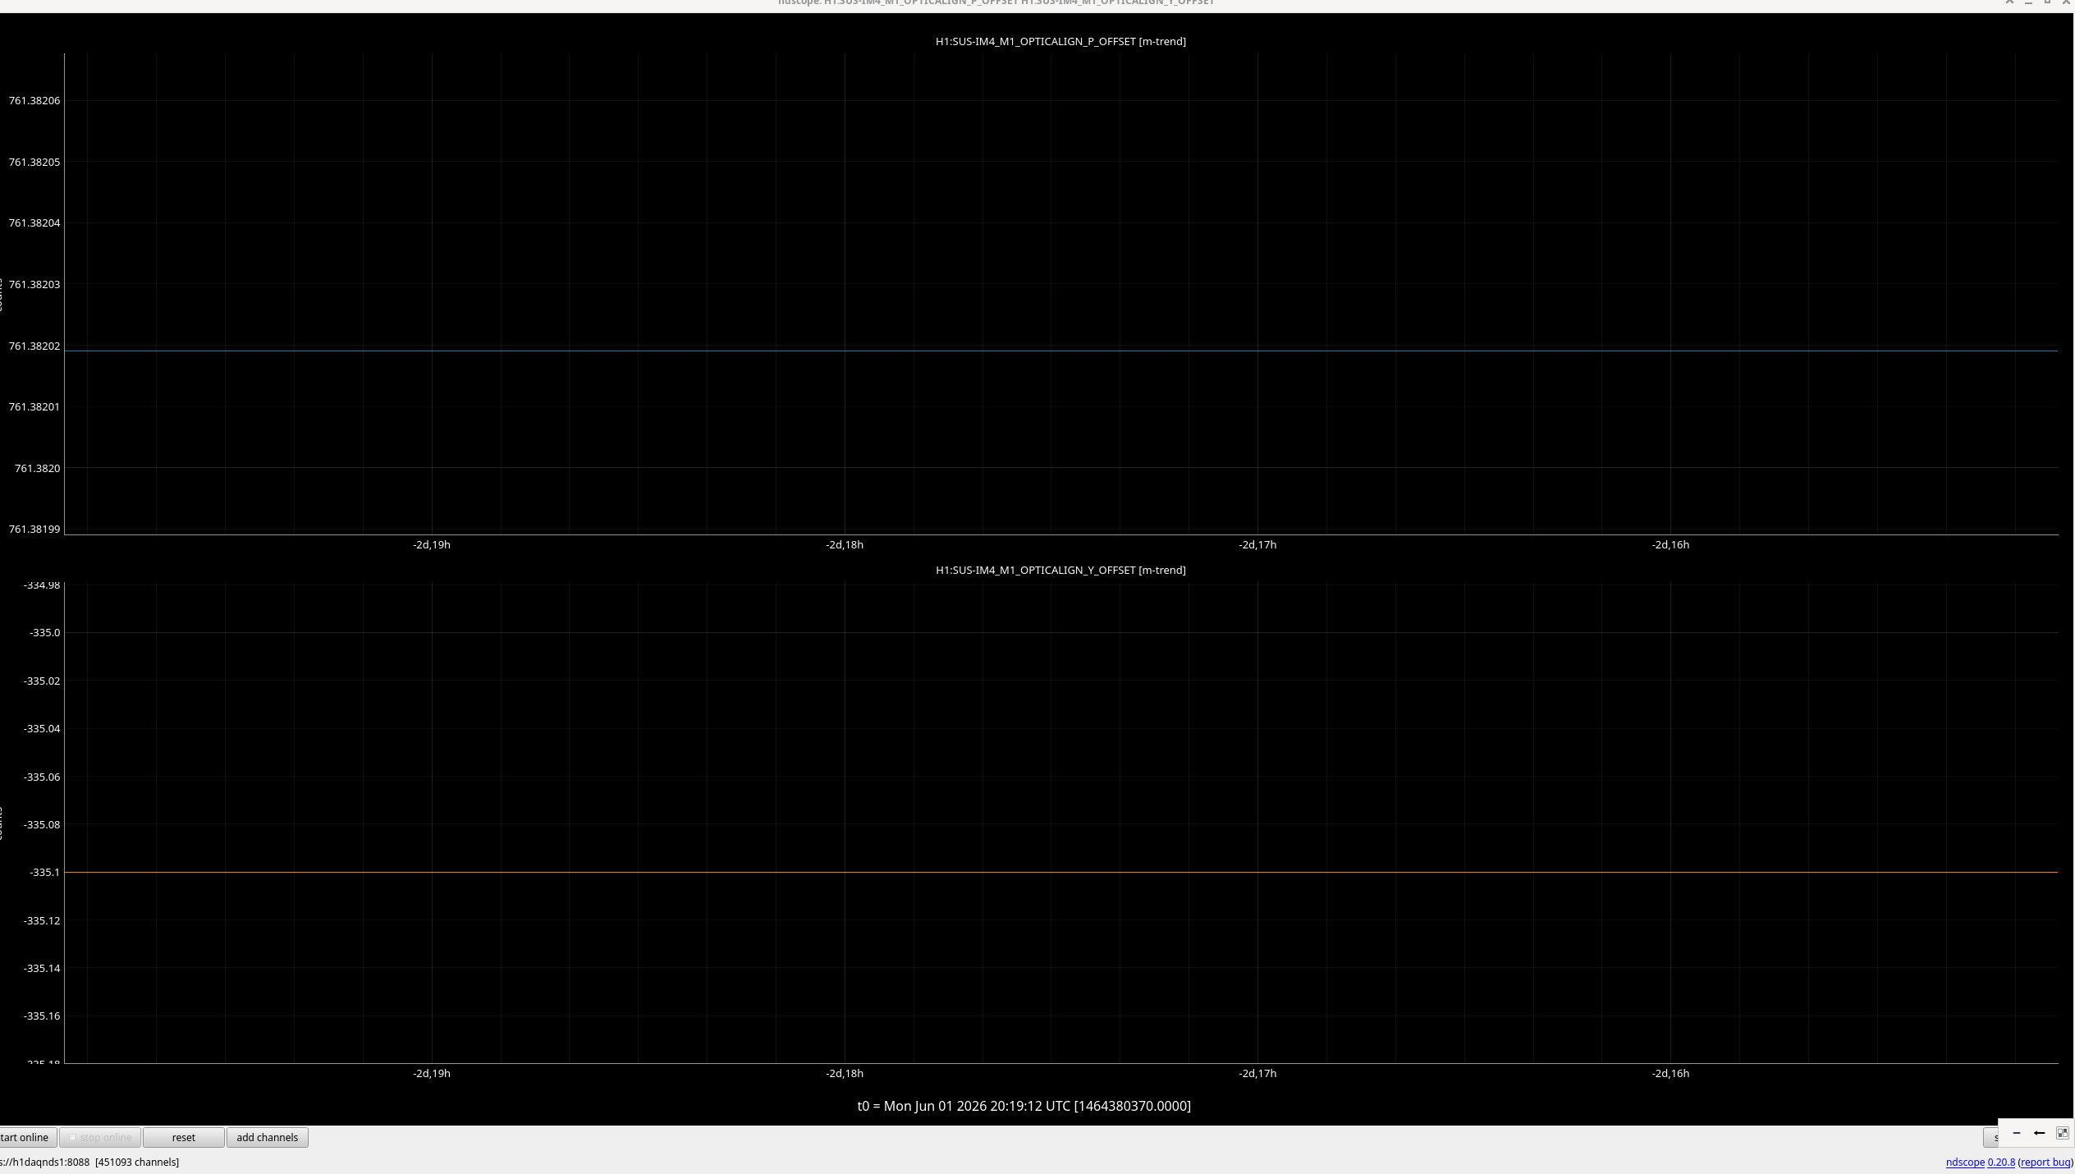Open the ndscope link in status bar

(1965, 1162)
